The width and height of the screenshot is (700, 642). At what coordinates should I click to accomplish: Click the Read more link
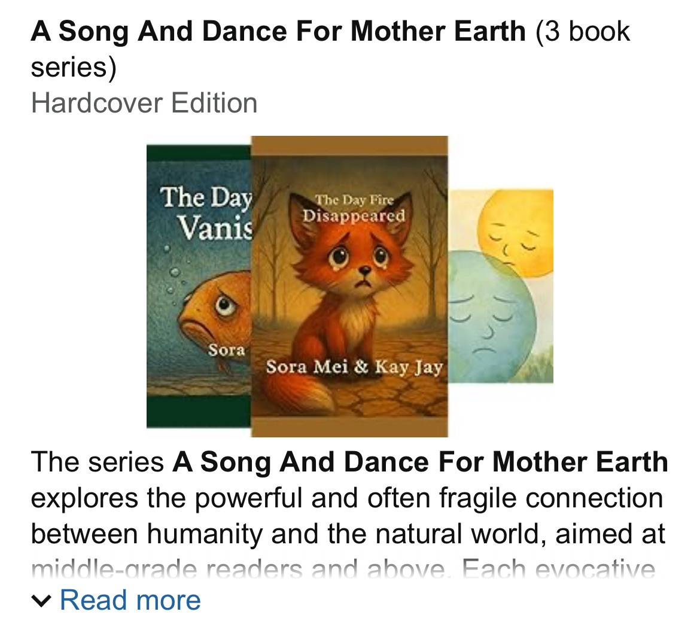pyautogui.click(x=130, y=600)
